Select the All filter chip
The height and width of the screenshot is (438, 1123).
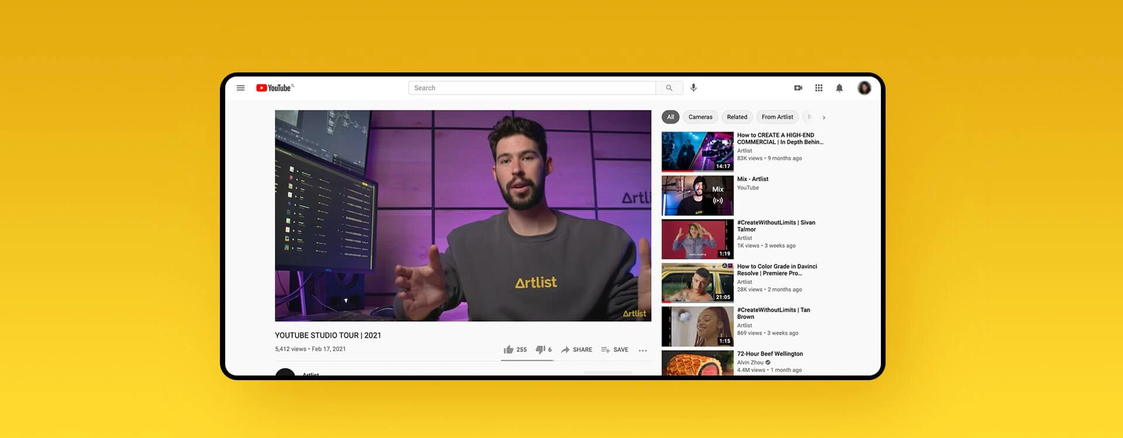click(670, 117)
